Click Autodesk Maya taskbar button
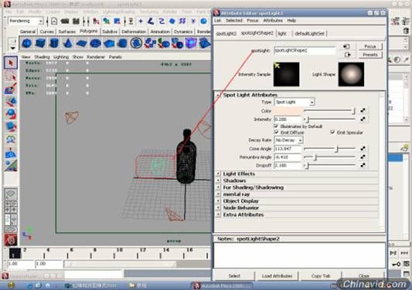412x290 pixels. click(x=223, y=286)
